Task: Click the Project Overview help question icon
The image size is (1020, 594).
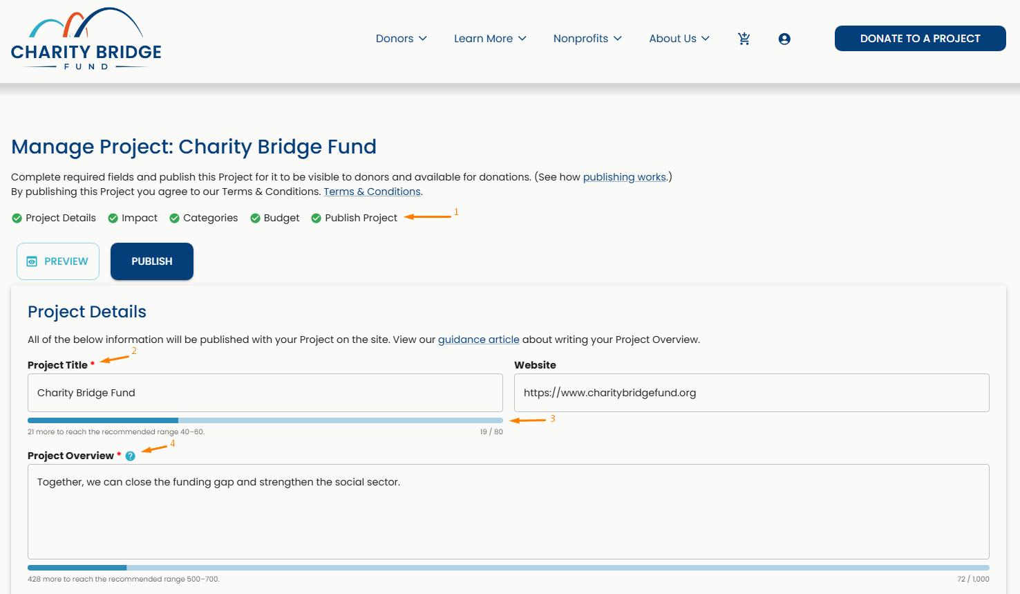Action: pos(131,456)
